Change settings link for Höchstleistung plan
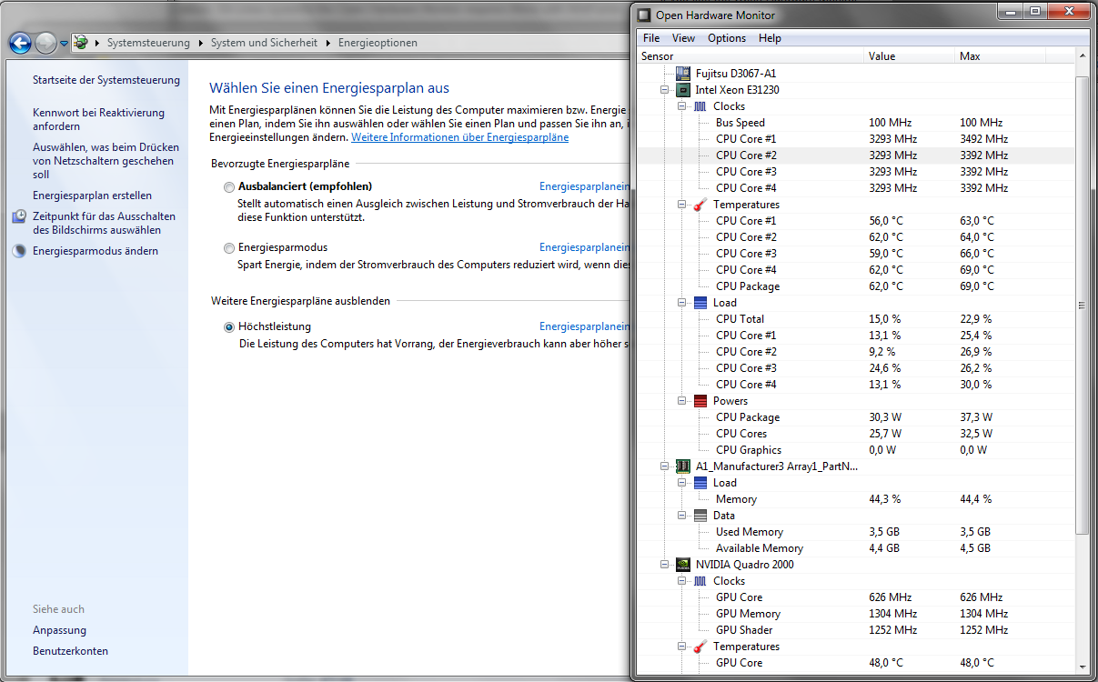Viewport: 1098px width, 682px height. (x=584, y=326)
